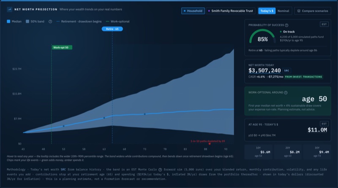Toggle the Smith Family Revocable Trust filter
The width and height of the screenshot is (338, 188).
tap(230, 11)
